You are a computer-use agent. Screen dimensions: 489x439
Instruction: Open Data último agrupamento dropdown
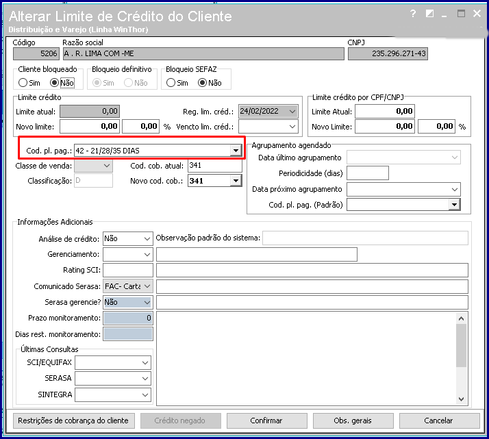point(454,158)
